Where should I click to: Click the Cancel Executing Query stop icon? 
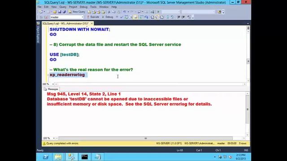(x=117, y=17)
